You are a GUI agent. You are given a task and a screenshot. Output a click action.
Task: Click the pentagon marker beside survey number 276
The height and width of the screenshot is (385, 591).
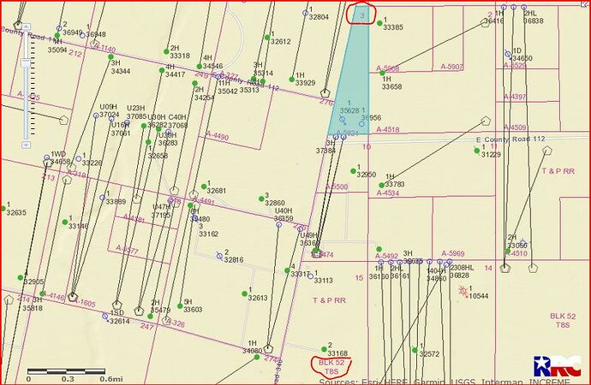point(325,93)
